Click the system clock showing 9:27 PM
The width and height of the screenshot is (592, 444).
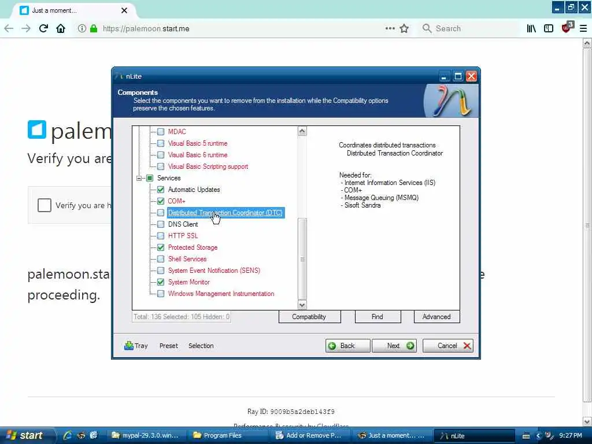(x=570, y=436)
